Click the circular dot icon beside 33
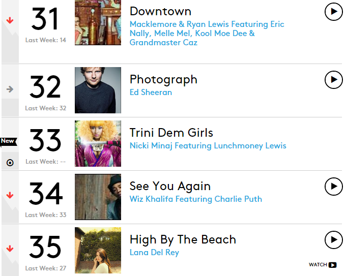Viewport: 346px width, 276px height. click(x=10, y=163)
